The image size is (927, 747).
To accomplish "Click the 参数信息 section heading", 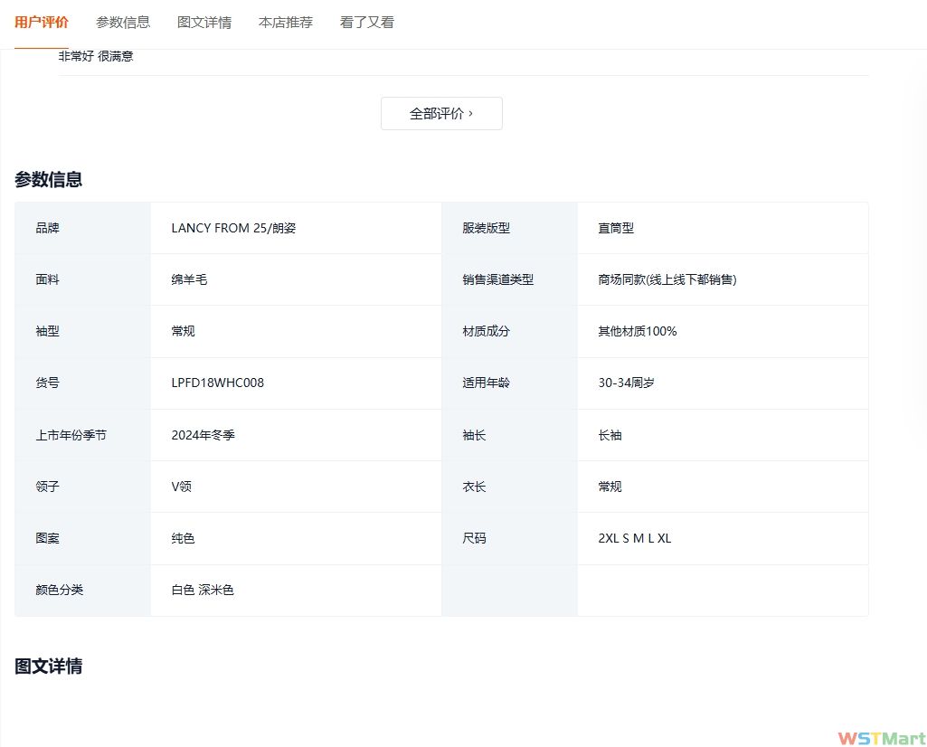I will coord(49,179).
